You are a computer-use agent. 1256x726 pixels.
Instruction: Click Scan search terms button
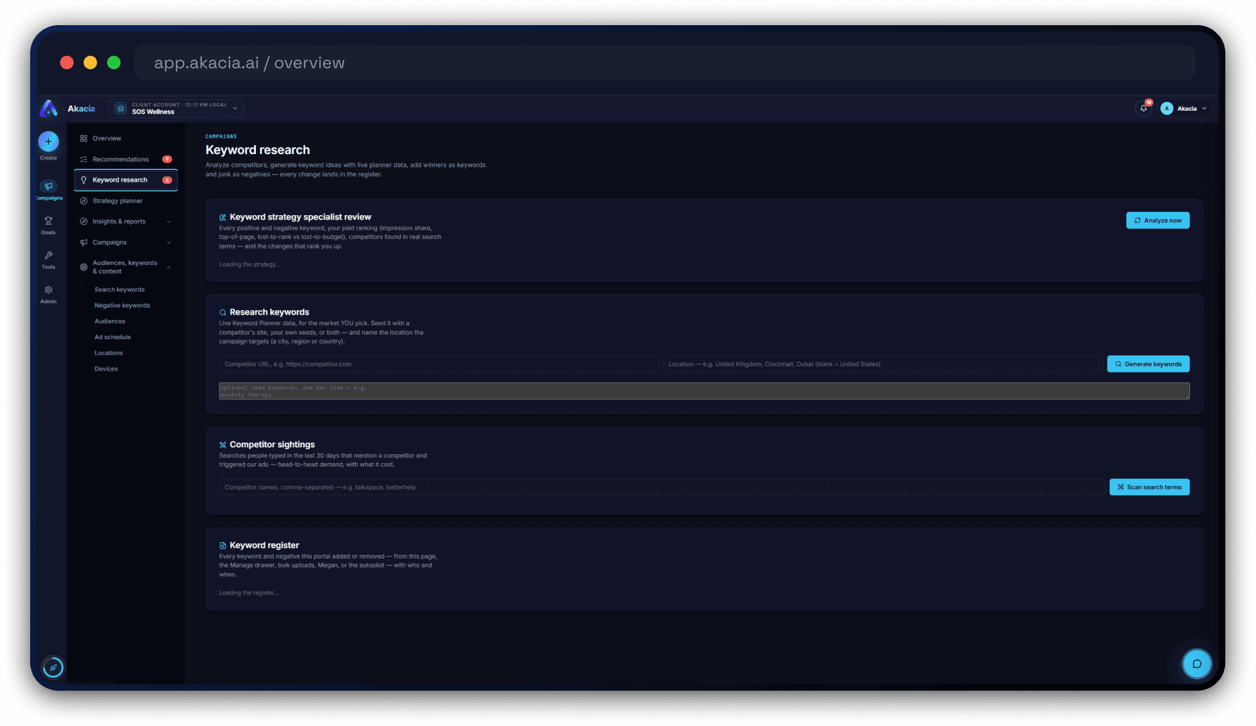1149,487
